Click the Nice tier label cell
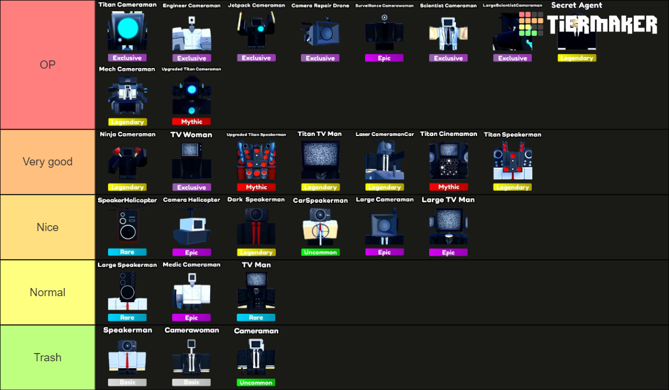This screenshot has height=390, width=669. pyautogui.click(x=48, y=227)
